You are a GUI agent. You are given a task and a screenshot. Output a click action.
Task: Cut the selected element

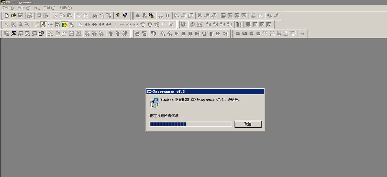(x=55, y=15)
